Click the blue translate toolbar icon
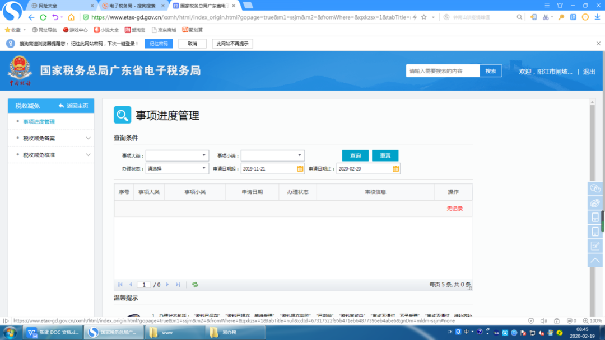The height and width of the screenshot is (340, 605). [574, 17]
